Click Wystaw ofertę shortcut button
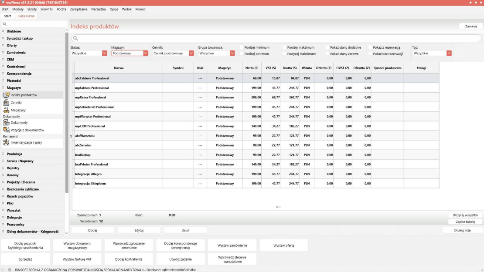Image resolution: width=484 pixels, height=272 pixels. click(x=284, y=245)
